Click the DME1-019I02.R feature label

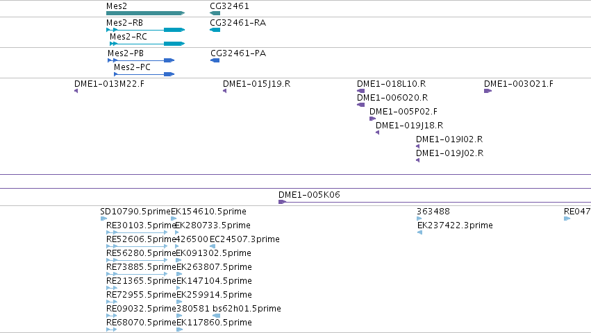pyautogui.click(x=449, y=139)
